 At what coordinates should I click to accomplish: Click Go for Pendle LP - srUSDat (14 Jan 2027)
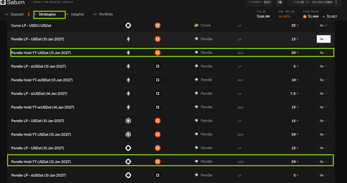click(x=324, y=94)
